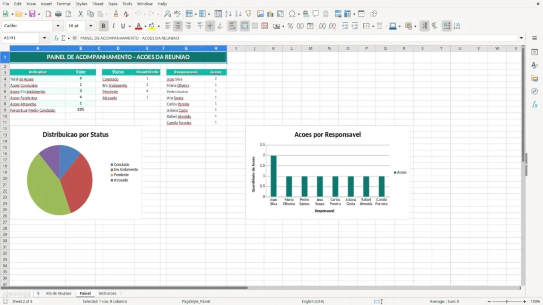The width and height of the screenshot is (543, 305).
Task: Toggle Bold formatting
Action: coord(103,26)
